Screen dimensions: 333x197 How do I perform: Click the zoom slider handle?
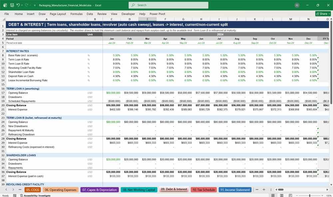(x=310, y=196)
